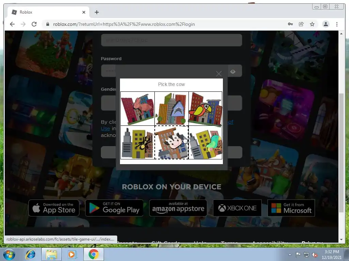This screenshot has width=349, height=261.
Task: Pick the shark among buildings tile
Action: 172,108
